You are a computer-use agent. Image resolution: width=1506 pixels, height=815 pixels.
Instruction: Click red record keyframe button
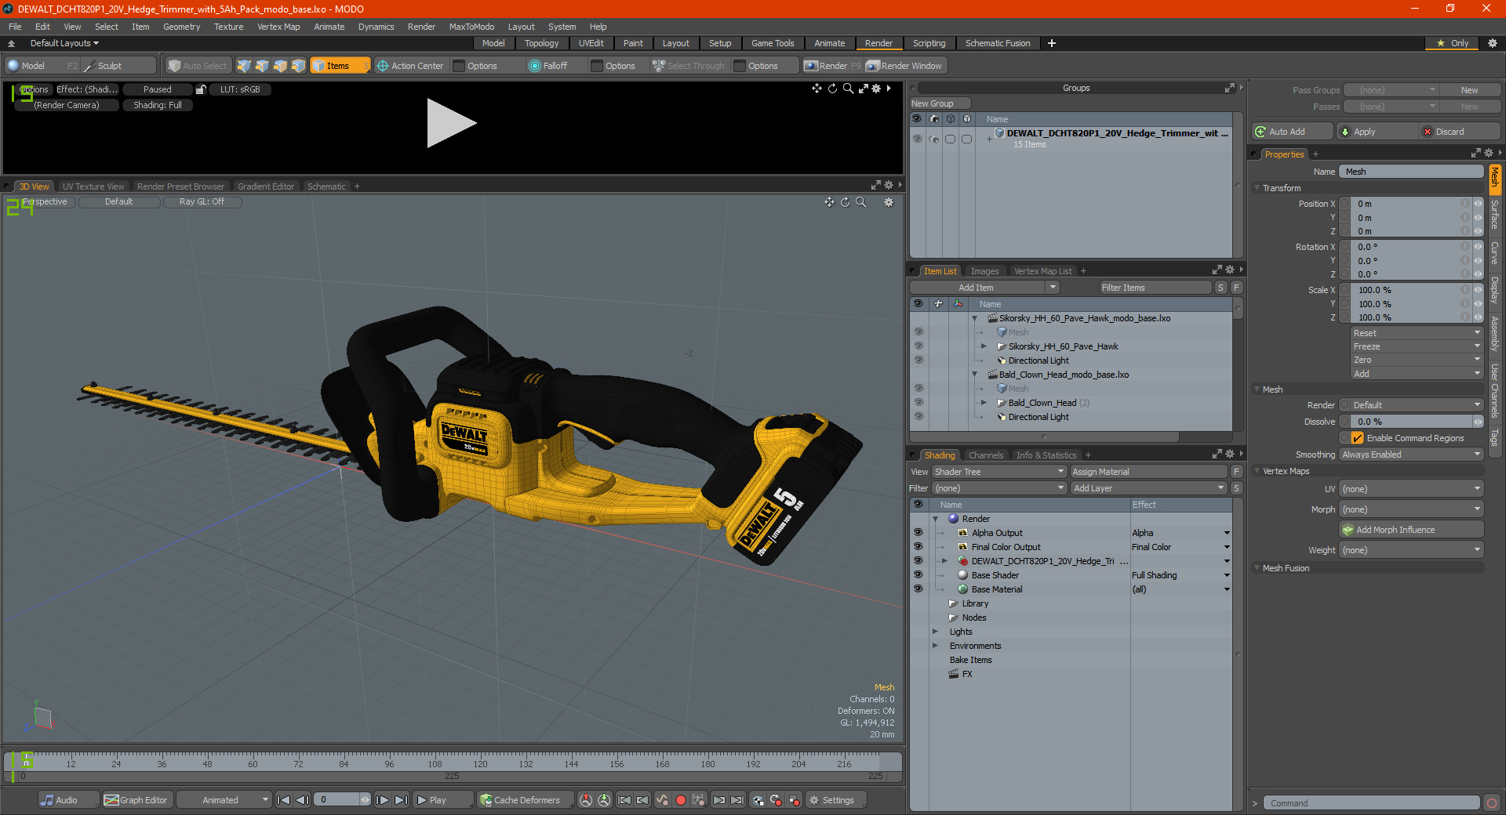pyautogui.click(x=681, y=800)
